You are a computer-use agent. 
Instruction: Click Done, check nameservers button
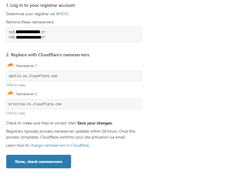(x=39, y=162)
